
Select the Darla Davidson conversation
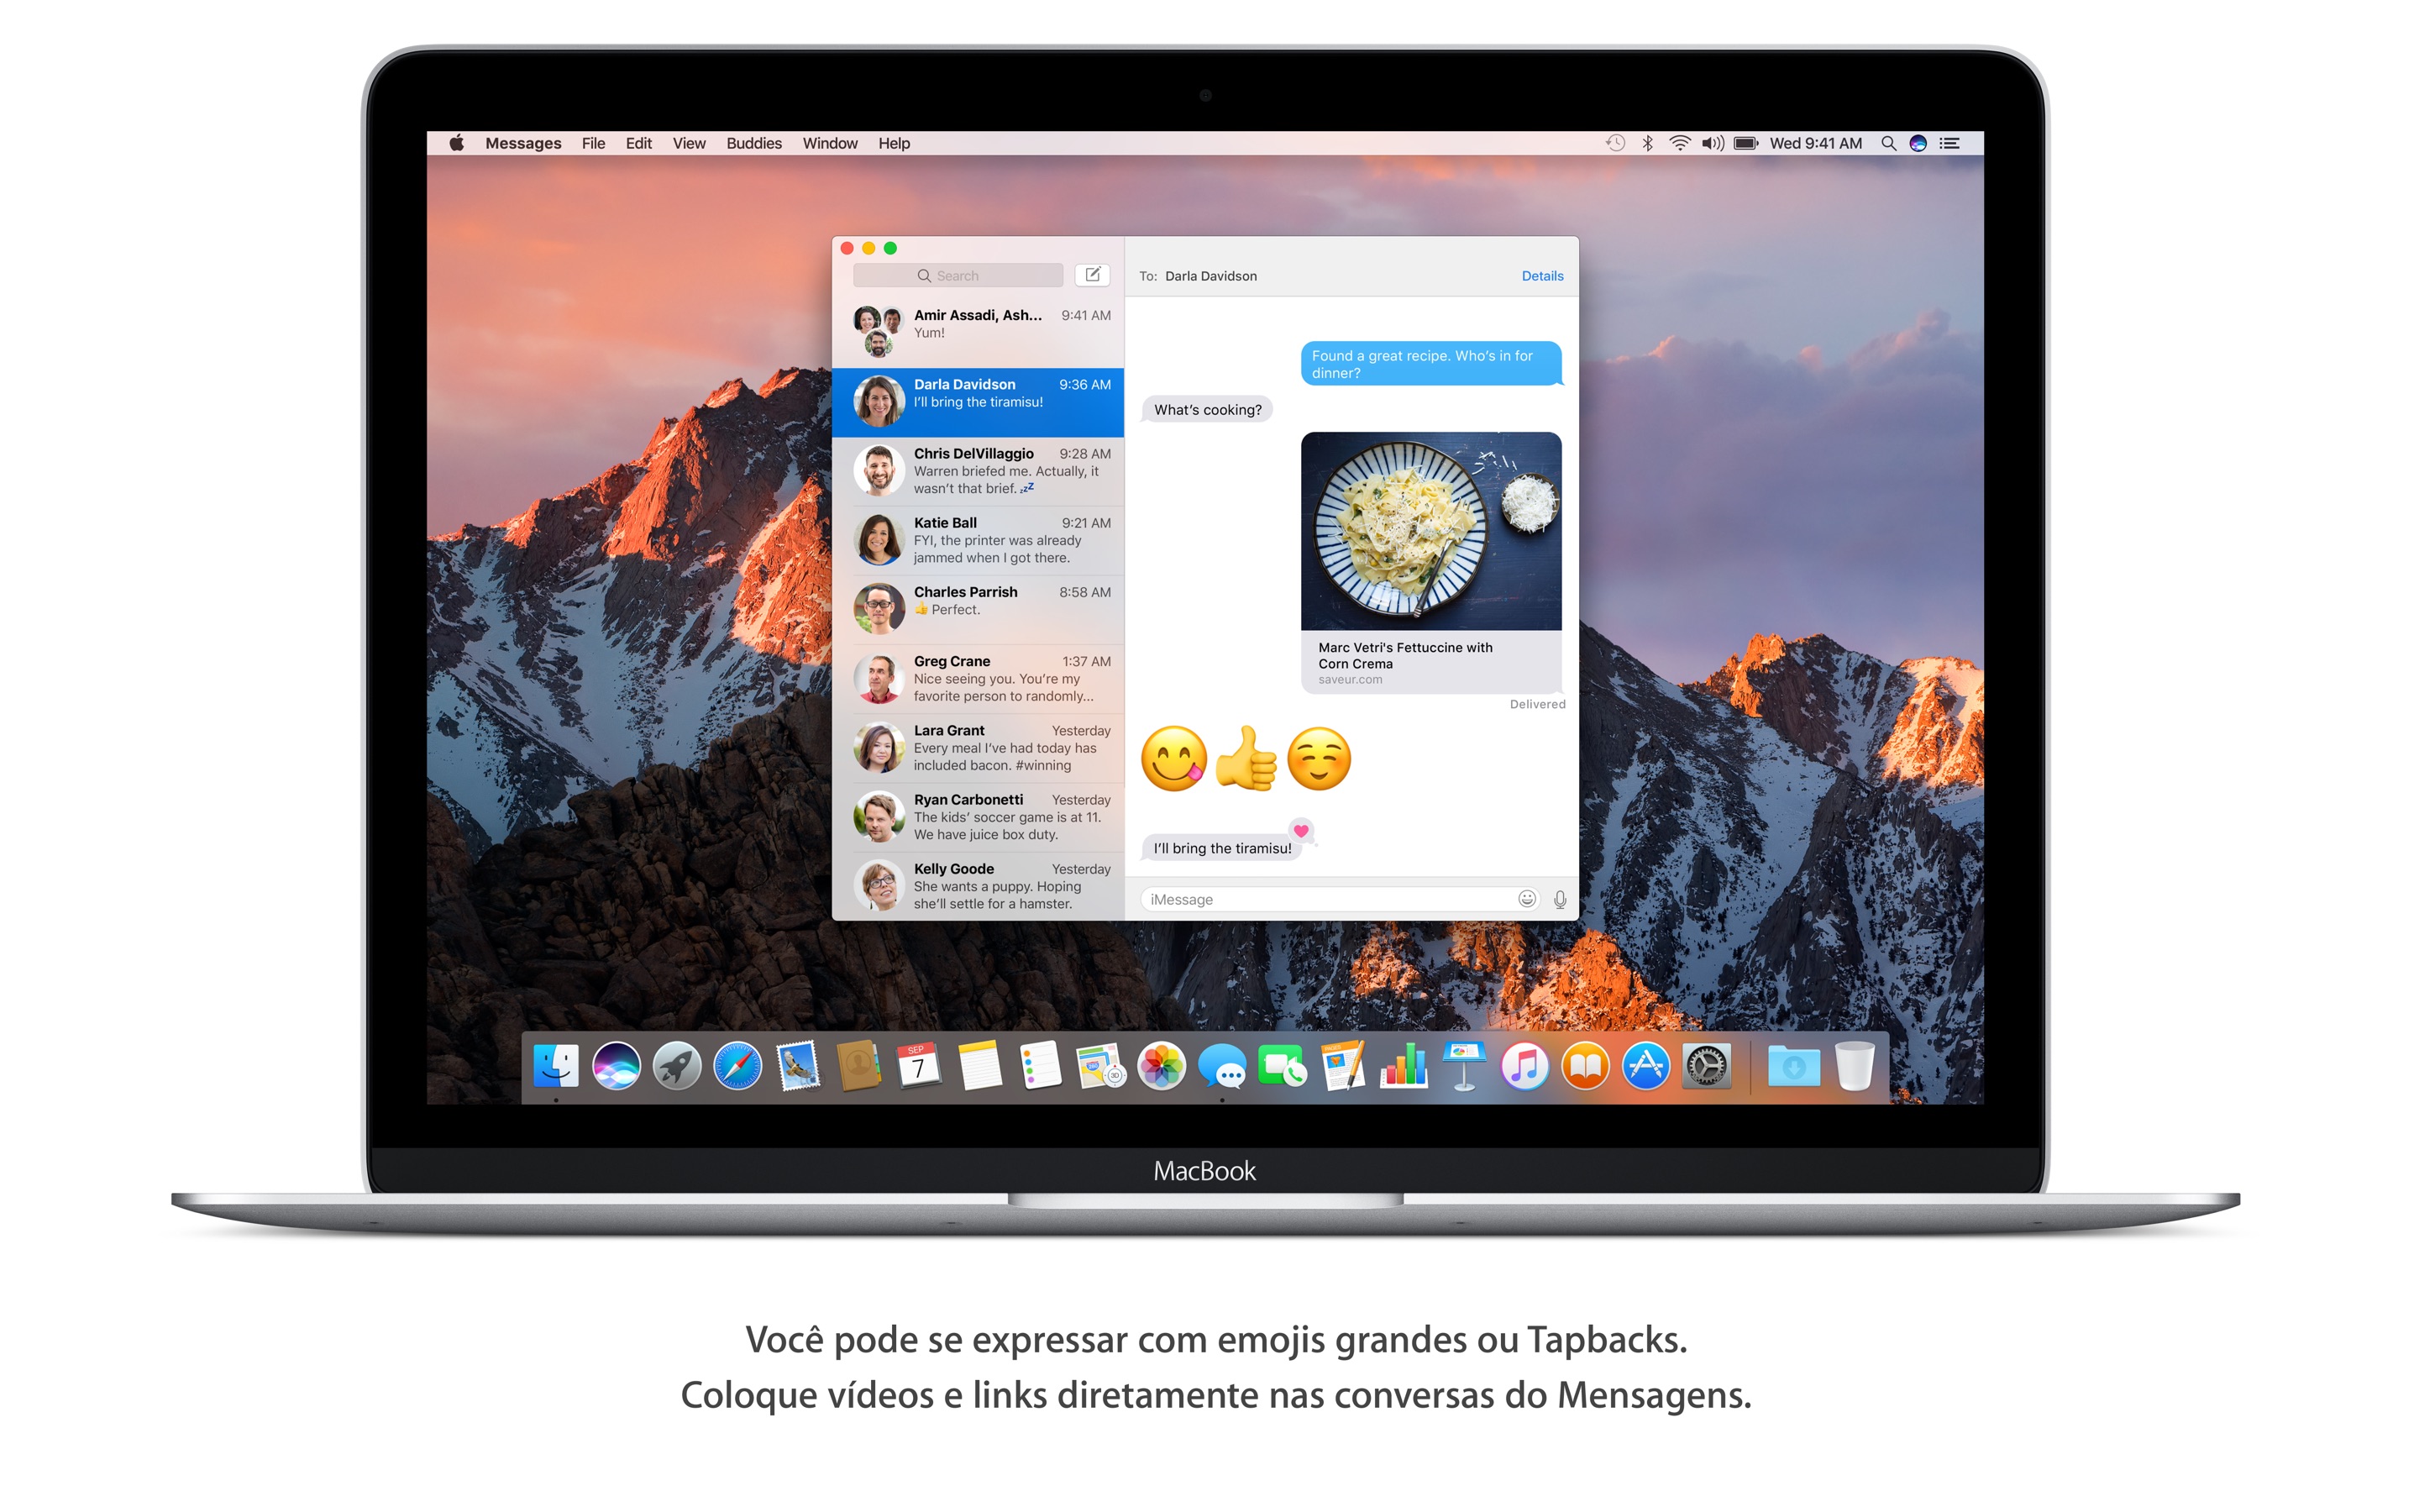pyautogui.click(x=982, y=399)
